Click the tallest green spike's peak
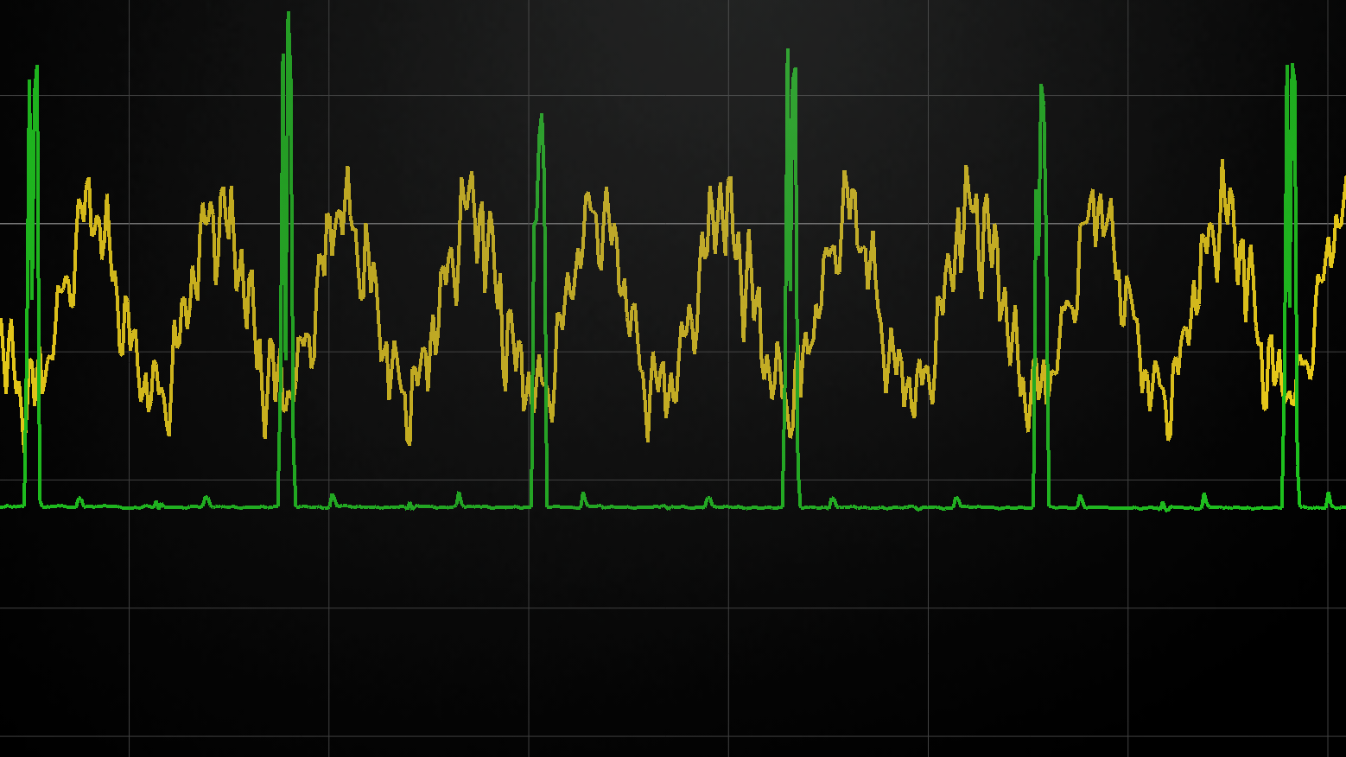 click(x=288, y=14)
